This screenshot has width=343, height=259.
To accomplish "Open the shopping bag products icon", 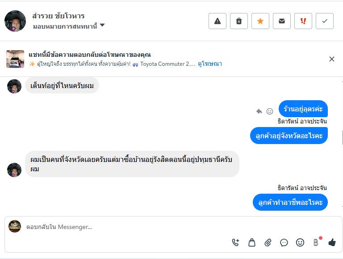I will pyautogui.click(x=252, y=242).
